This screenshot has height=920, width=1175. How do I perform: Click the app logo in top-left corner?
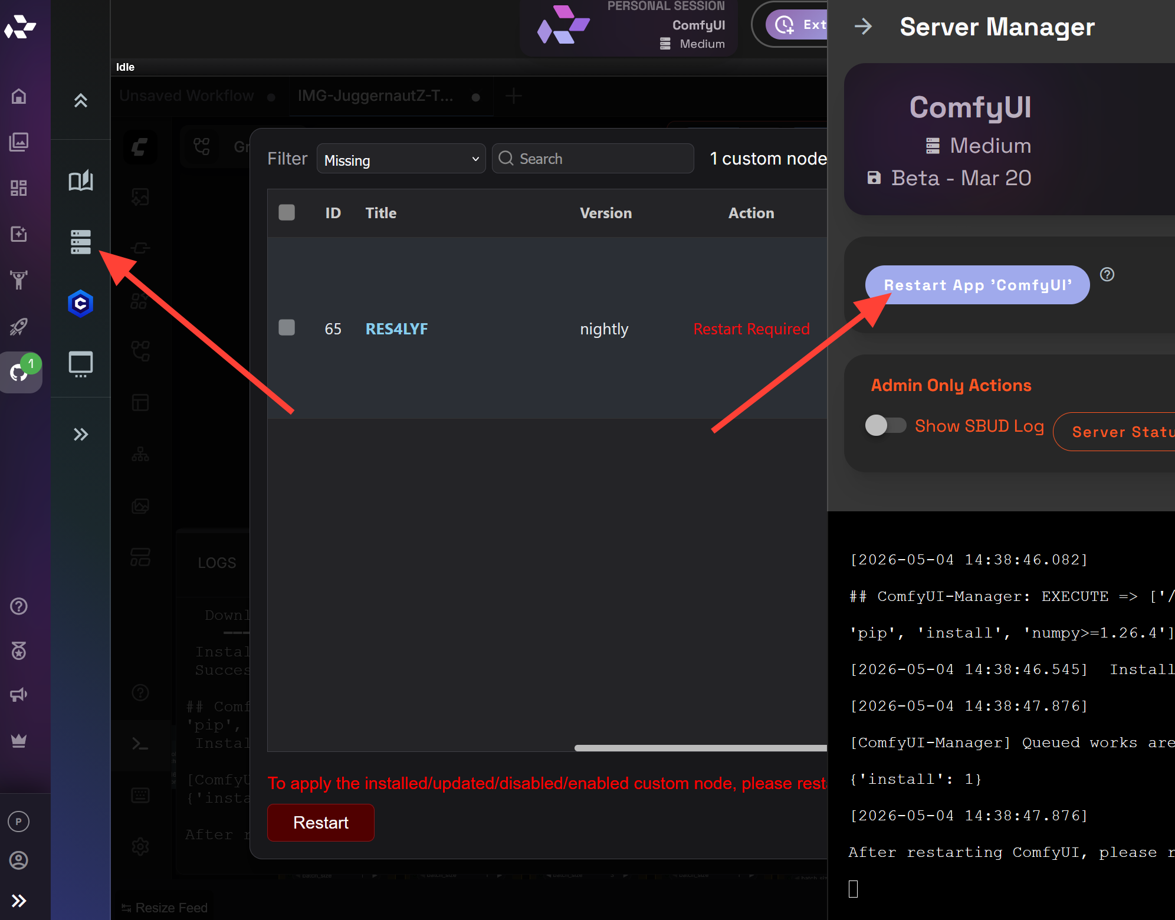click(20, 27)
